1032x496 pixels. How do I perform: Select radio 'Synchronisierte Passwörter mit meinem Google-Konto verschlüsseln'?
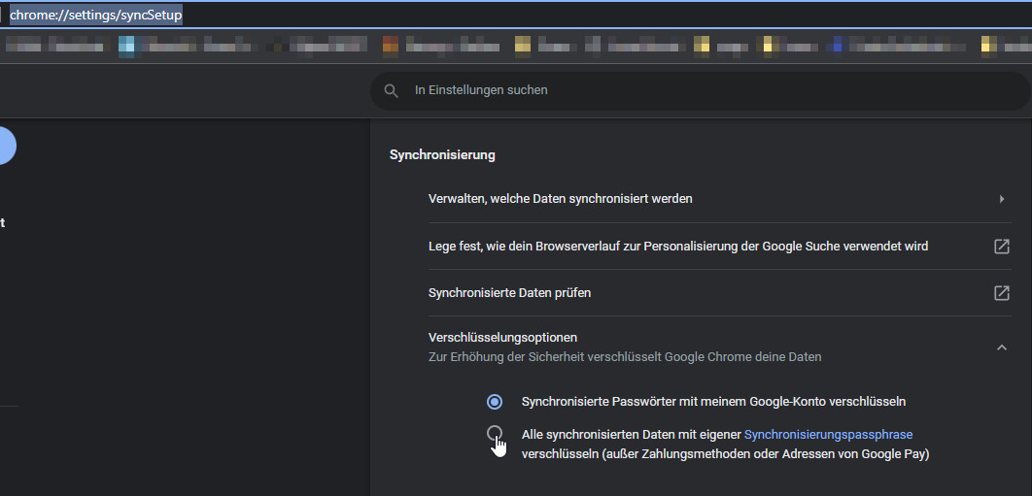495,402
